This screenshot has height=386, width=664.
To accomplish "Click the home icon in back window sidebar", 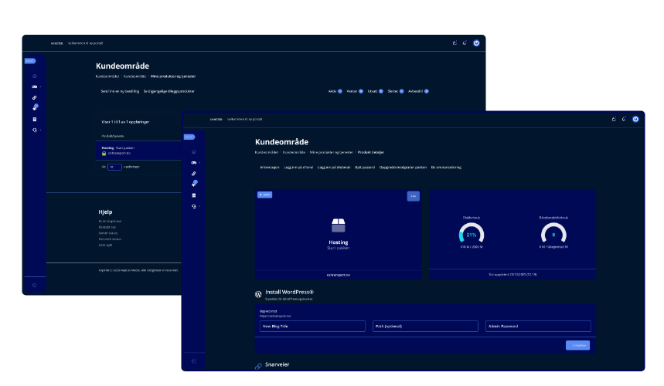I will point(34,76).
